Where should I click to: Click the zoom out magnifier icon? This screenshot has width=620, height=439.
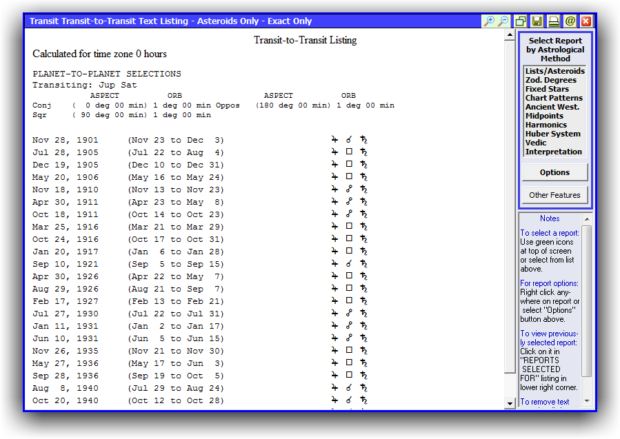(503, 21)
